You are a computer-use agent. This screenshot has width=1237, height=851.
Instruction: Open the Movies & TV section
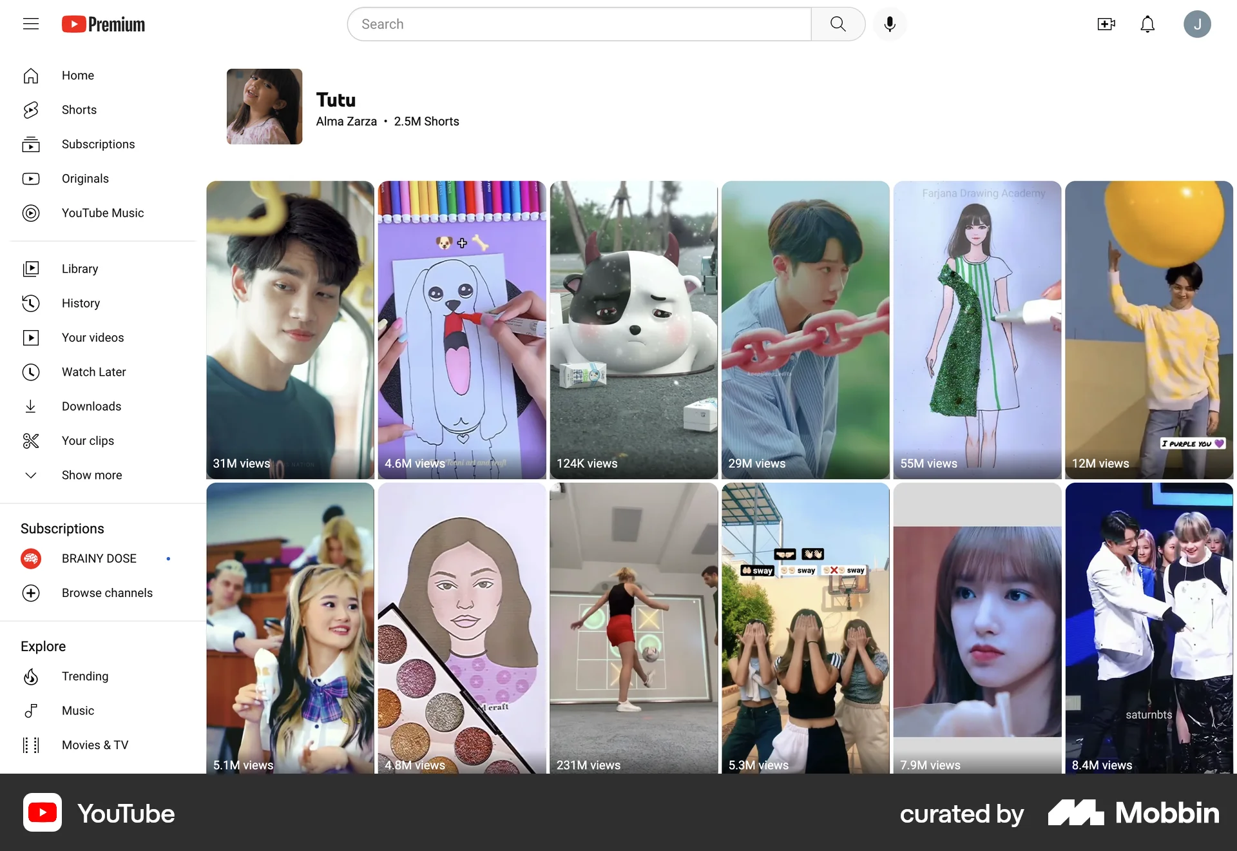[95, 745]
